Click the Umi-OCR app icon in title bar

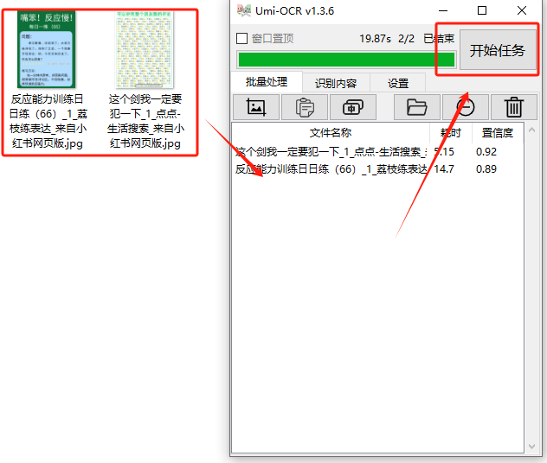[244, 11]
